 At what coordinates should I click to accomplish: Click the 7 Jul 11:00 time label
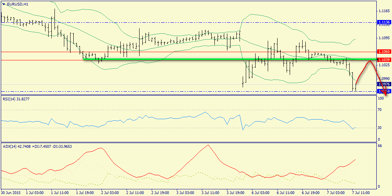(361, 193)
